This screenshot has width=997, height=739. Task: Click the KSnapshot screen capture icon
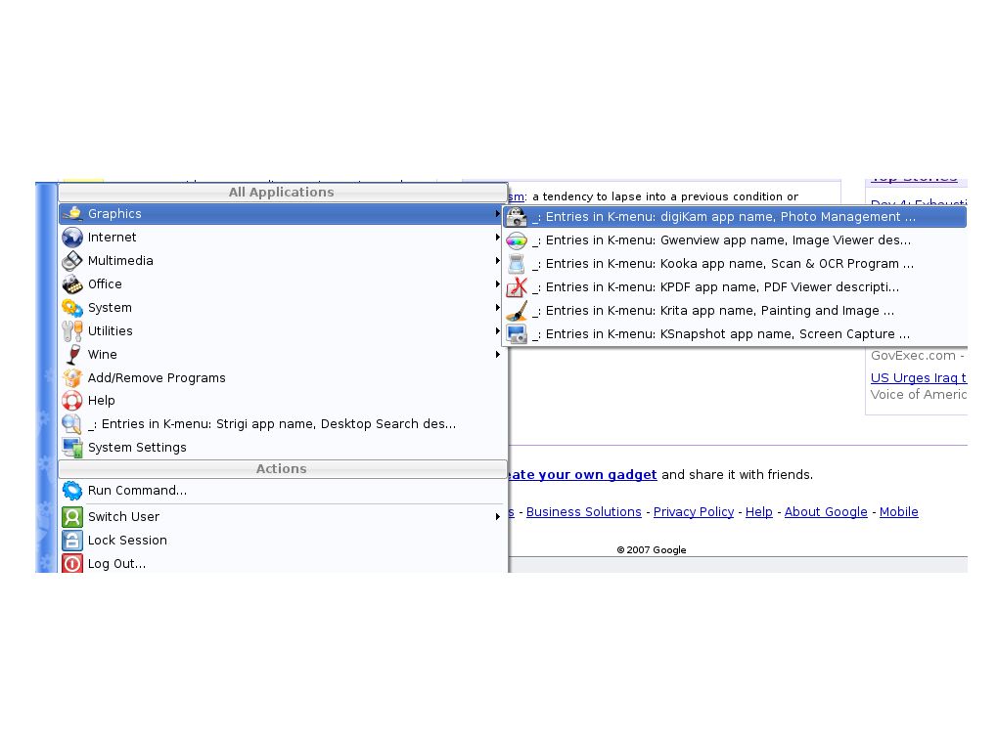[x=517, y=334]
